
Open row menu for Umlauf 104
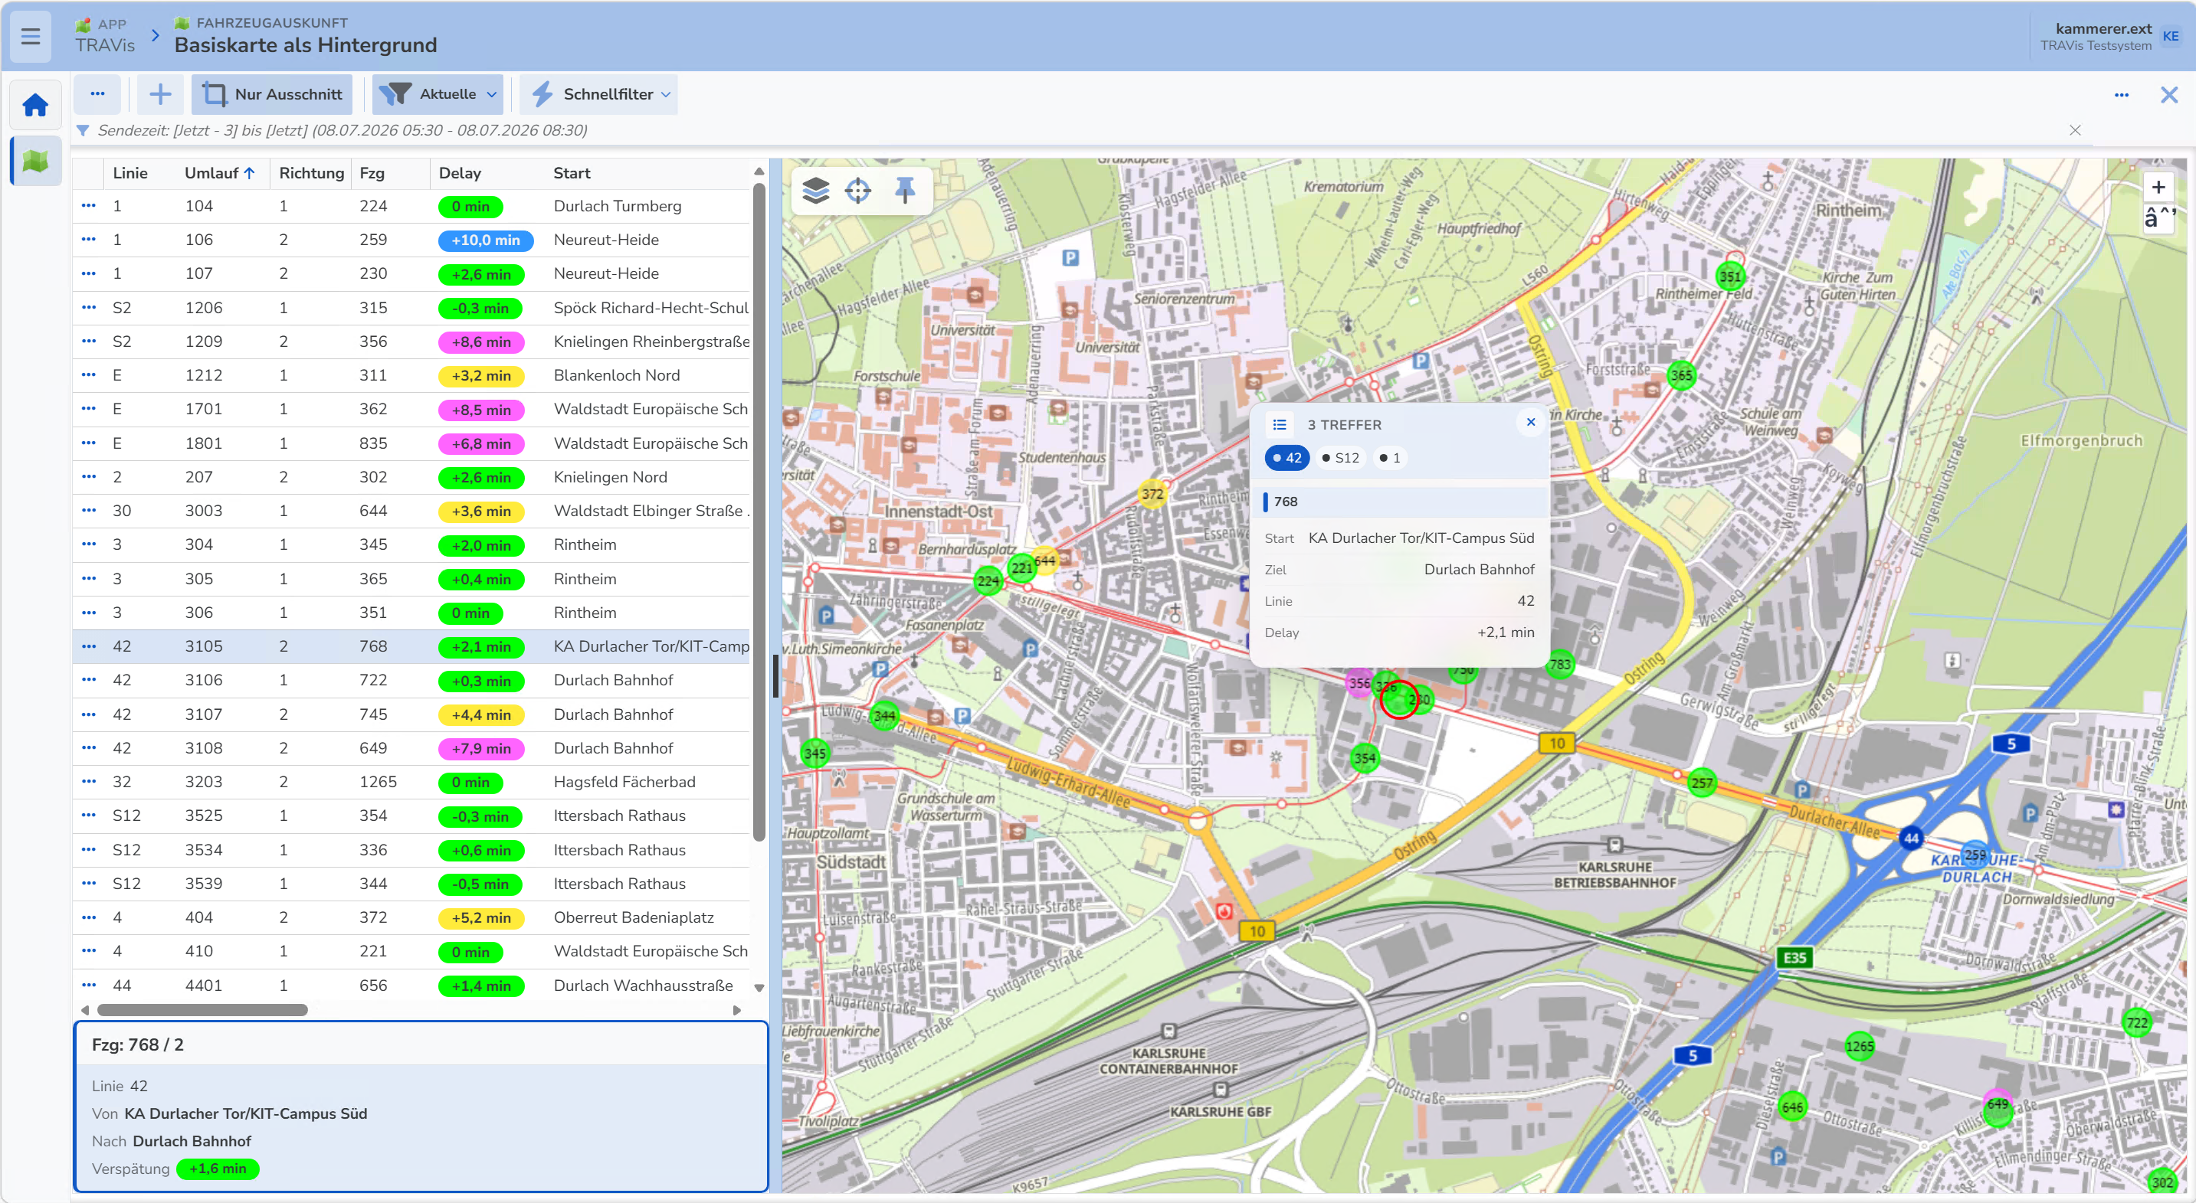pyautogui.click(x=89, y=205)
